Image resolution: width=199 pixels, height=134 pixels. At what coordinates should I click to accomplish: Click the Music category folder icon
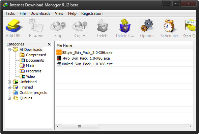22,66
